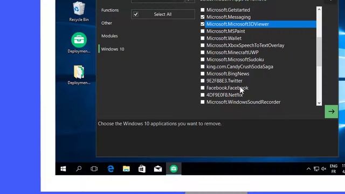Select the Microsoft.MicrosoftSudoku entry text

coord(235,59)
